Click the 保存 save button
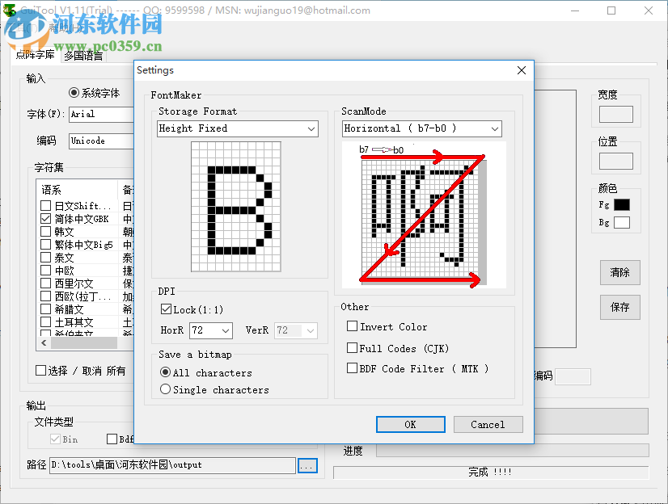Viewport: 668px width, 504px height. pyautogui.click(x=619, y=307)
